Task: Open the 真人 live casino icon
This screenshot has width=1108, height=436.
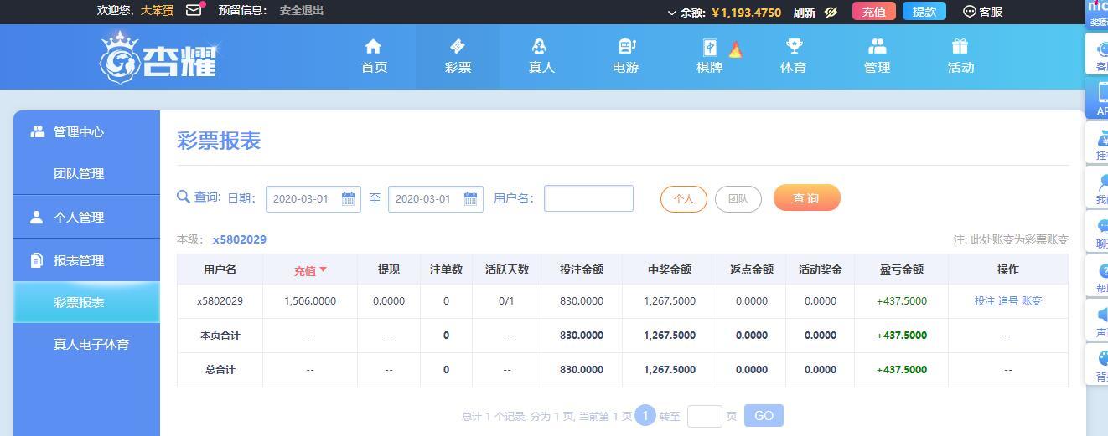Action: [541, 46]
